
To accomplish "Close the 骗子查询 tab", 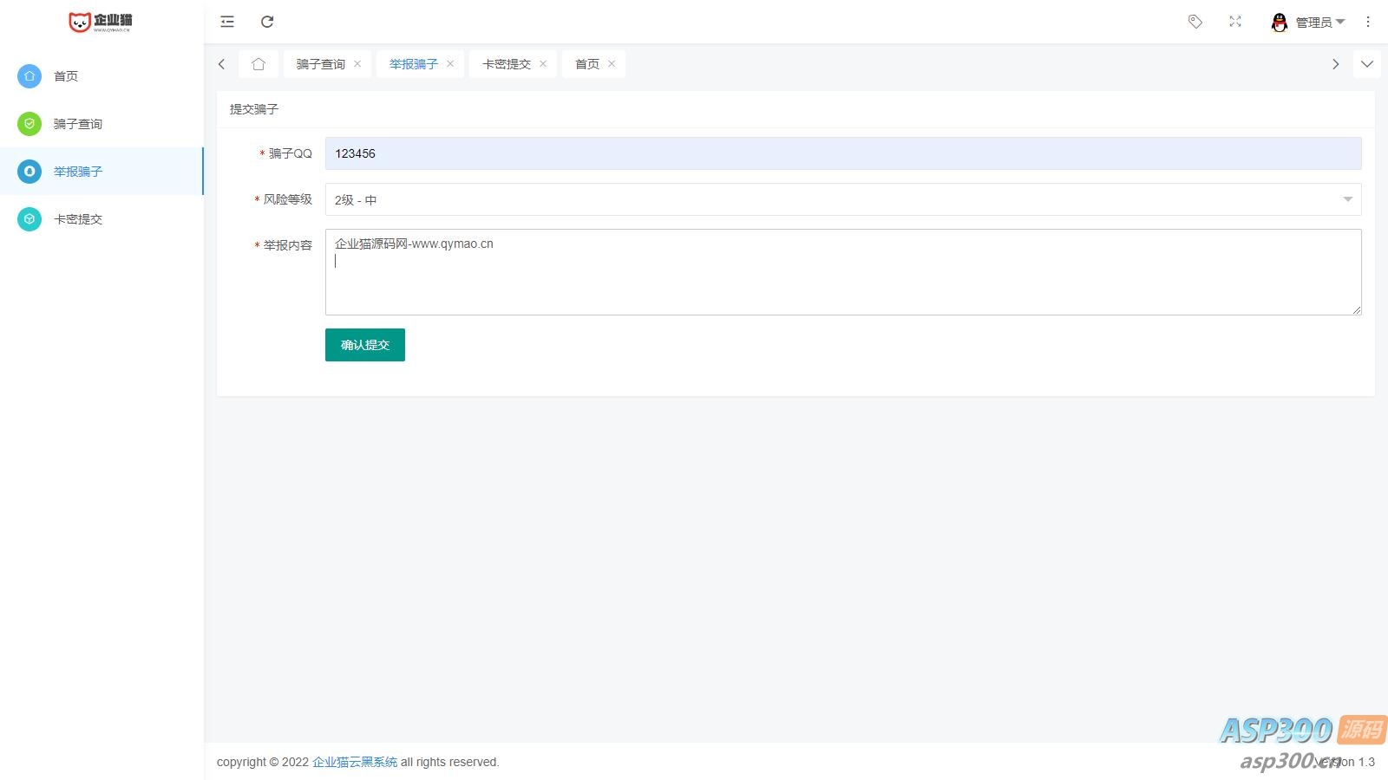I will coord(357,64).
